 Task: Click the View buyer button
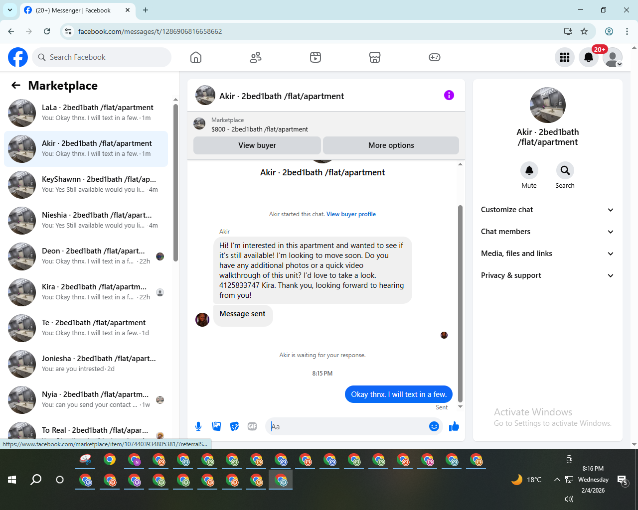257,145
